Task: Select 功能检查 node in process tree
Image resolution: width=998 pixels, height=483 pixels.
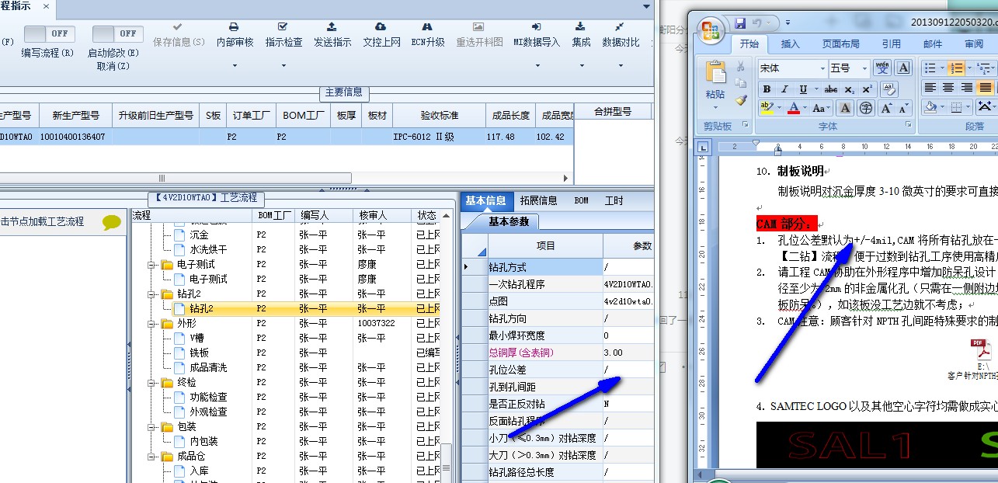Action: point(208,397)
